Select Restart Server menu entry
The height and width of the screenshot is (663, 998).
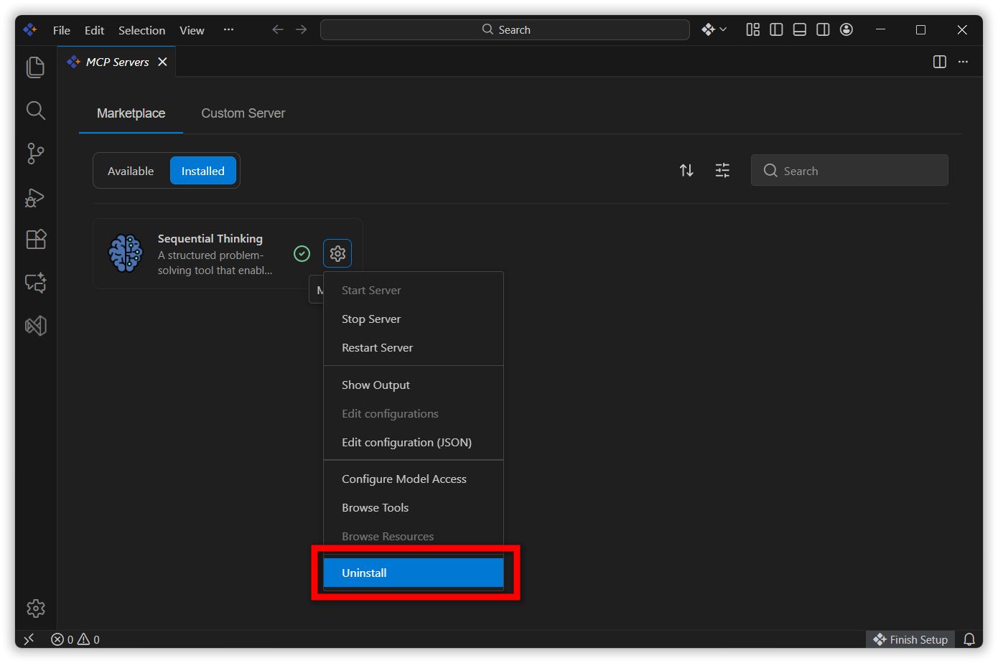click(x=377, y=348)
